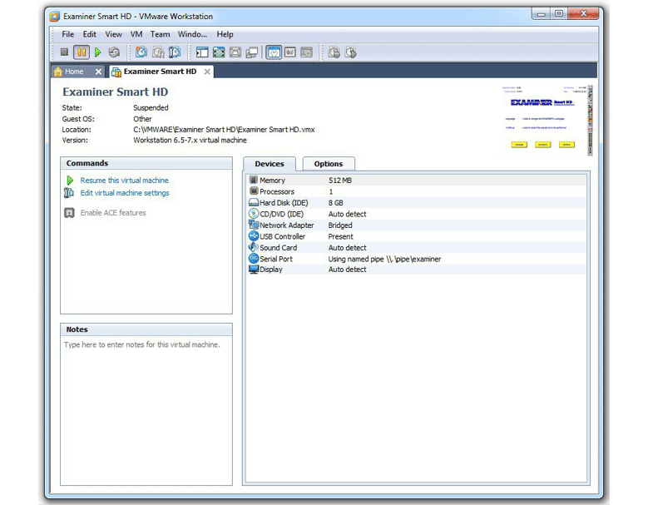The height and width of the screenshot is (505, 648).
Task: Take a snapshot using the toolbar icon
Action: pos(141,52)
